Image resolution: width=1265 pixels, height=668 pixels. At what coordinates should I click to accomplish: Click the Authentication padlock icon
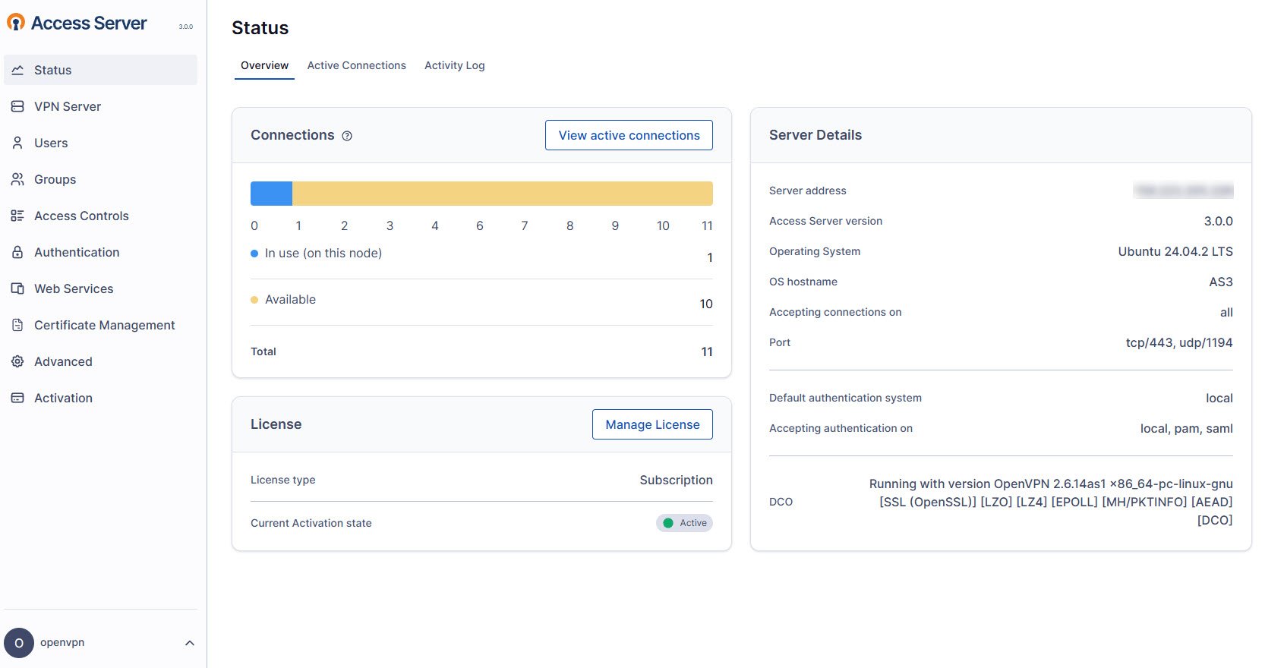click(x=17, y=252)
